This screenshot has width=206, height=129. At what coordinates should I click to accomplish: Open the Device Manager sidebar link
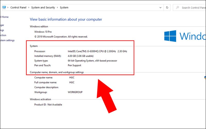click(x=2, y=25)
